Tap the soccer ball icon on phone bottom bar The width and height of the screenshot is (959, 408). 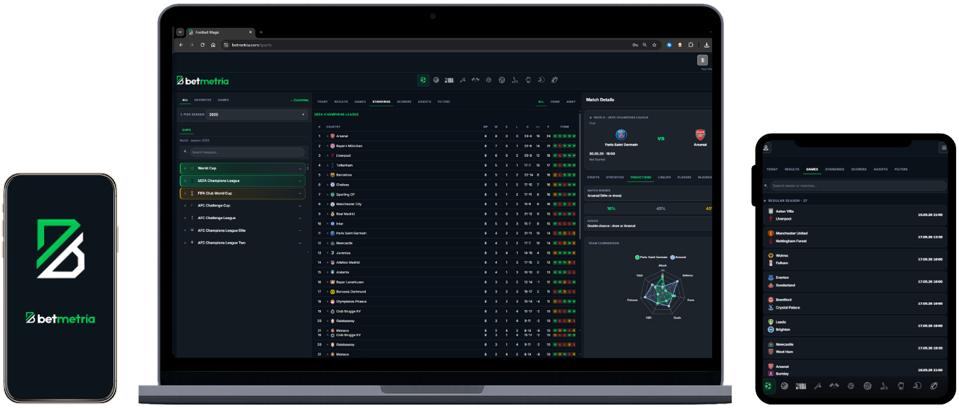[769, 386]
